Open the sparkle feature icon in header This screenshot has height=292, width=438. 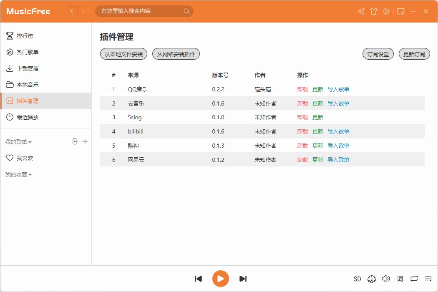point(361,11)
